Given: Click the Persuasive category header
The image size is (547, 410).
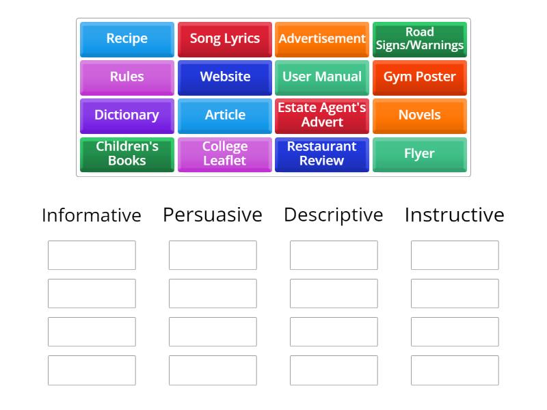Looking at the screenshot, I should pyautogui.click(x=213, y=215).
